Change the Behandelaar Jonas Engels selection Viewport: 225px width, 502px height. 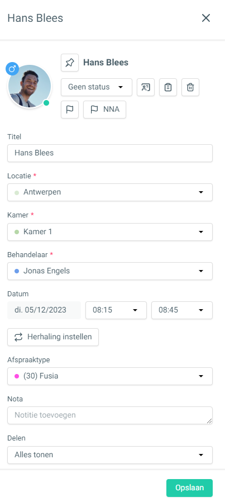(x=110, y=271)
